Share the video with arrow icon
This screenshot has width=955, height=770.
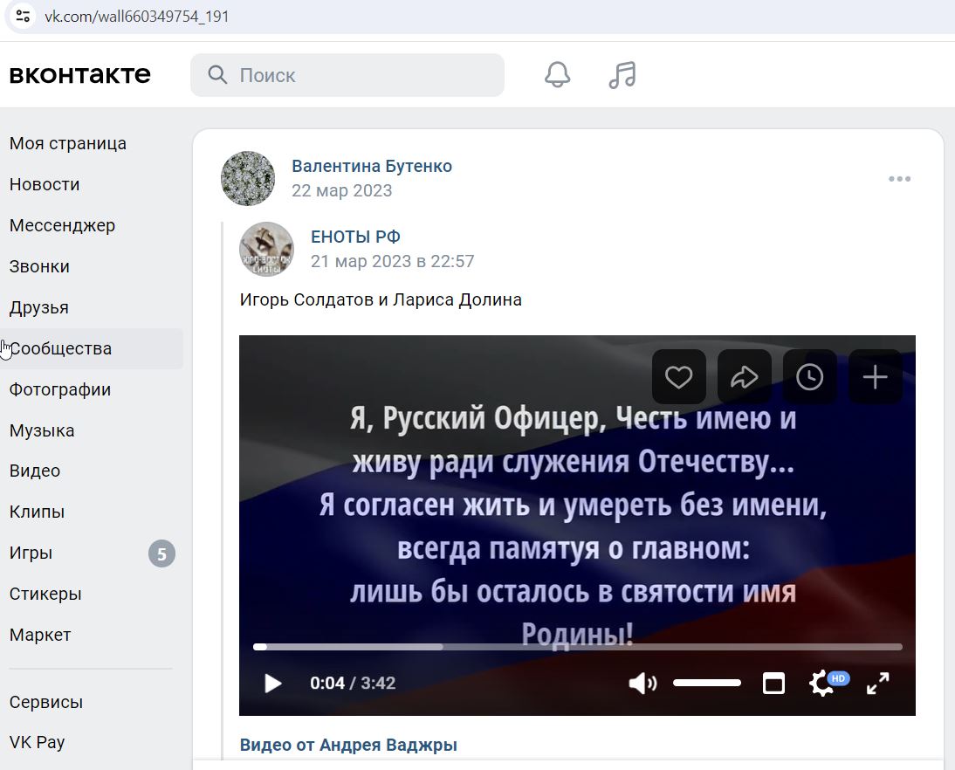coord(745,377)
